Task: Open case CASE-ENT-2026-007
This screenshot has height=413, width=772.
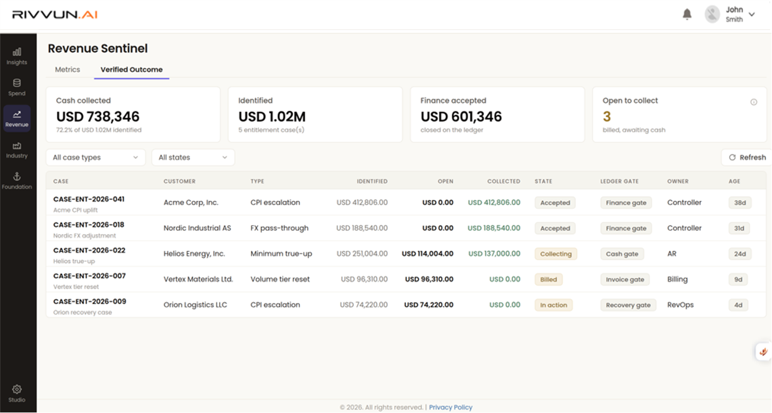Action: point(89,276)
